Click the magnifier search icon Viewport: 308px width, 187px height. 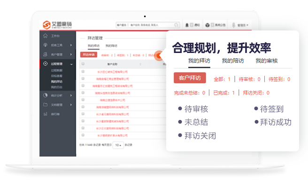(176, 25)
